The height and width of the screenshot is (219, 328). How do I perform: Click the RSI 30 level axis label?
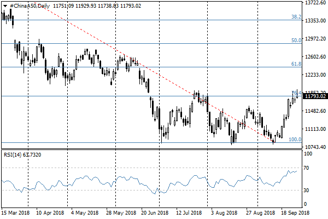click(308, 190)
